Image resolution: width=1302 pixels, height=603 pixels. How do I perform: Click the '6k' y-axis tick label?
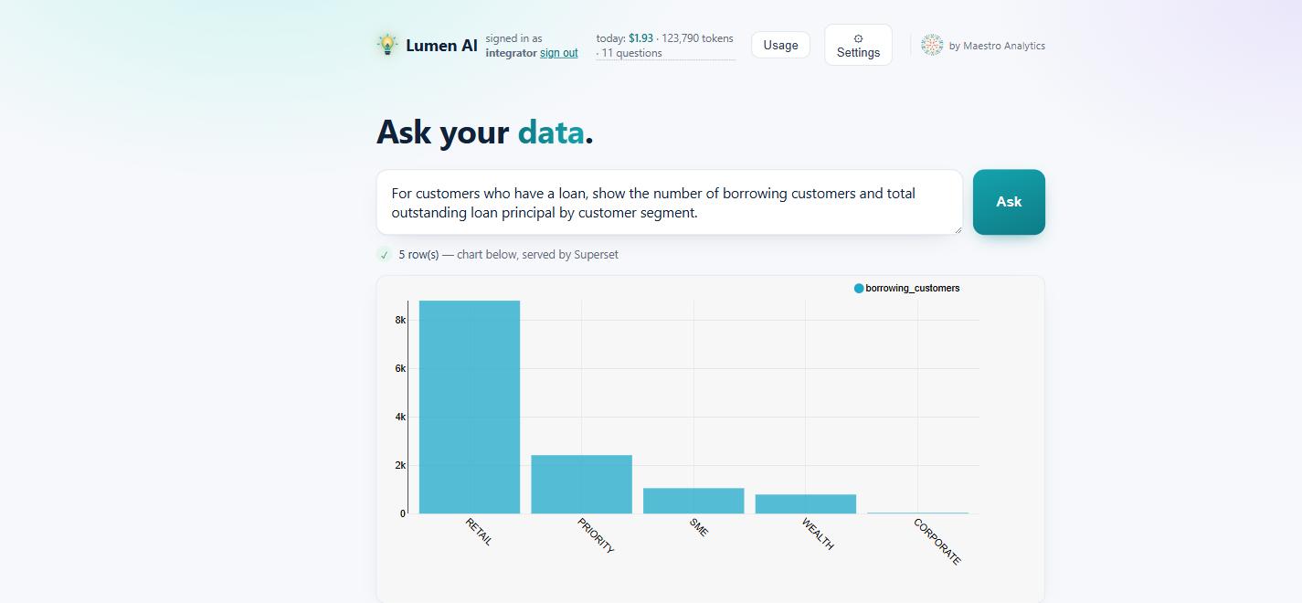click(x=400, y=368)
